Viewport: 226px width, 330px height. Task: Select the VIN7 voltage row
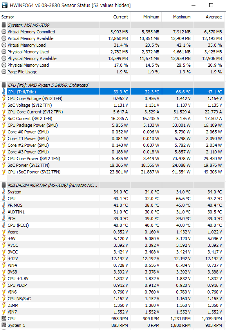pyautogui.click(x=112, y=312)
